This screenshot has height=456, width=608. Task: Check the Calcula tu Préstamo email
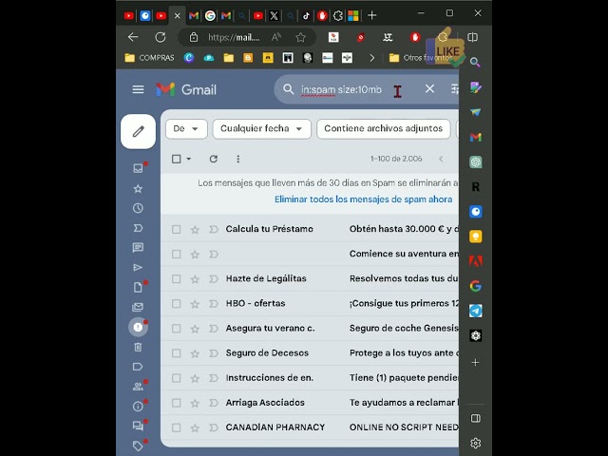[177, 229]
